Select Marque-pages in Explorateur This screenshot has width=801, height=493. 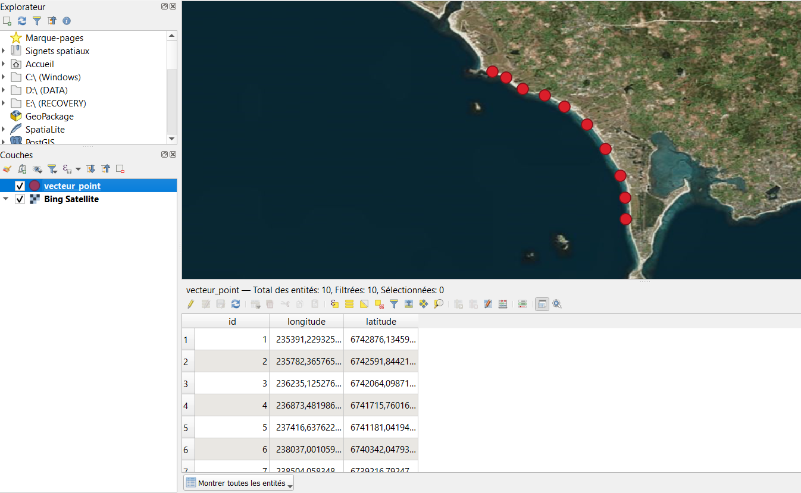tap(54, 38)
